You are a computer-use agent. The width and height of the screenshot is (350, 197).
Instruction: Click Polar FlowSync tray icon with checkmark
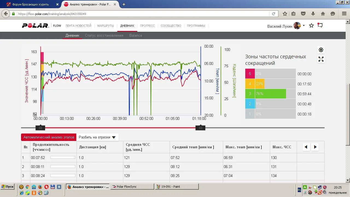click(x=315, y=192)
